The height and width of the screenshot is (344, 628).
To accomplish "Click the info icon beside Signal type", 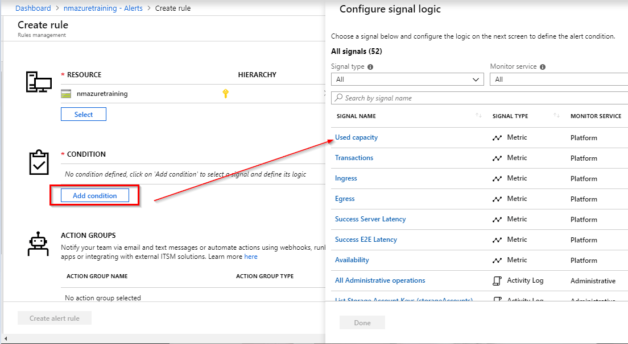I will (x=370, y=67).
